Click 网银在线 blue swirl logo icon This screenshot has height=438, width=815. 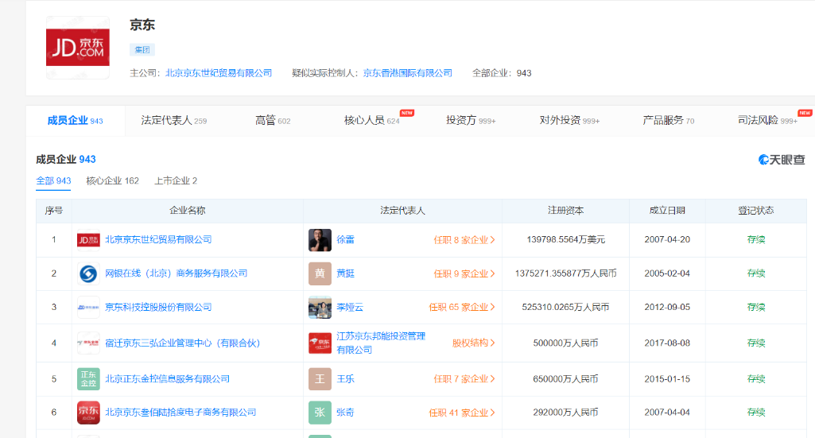tap(88, 273)
